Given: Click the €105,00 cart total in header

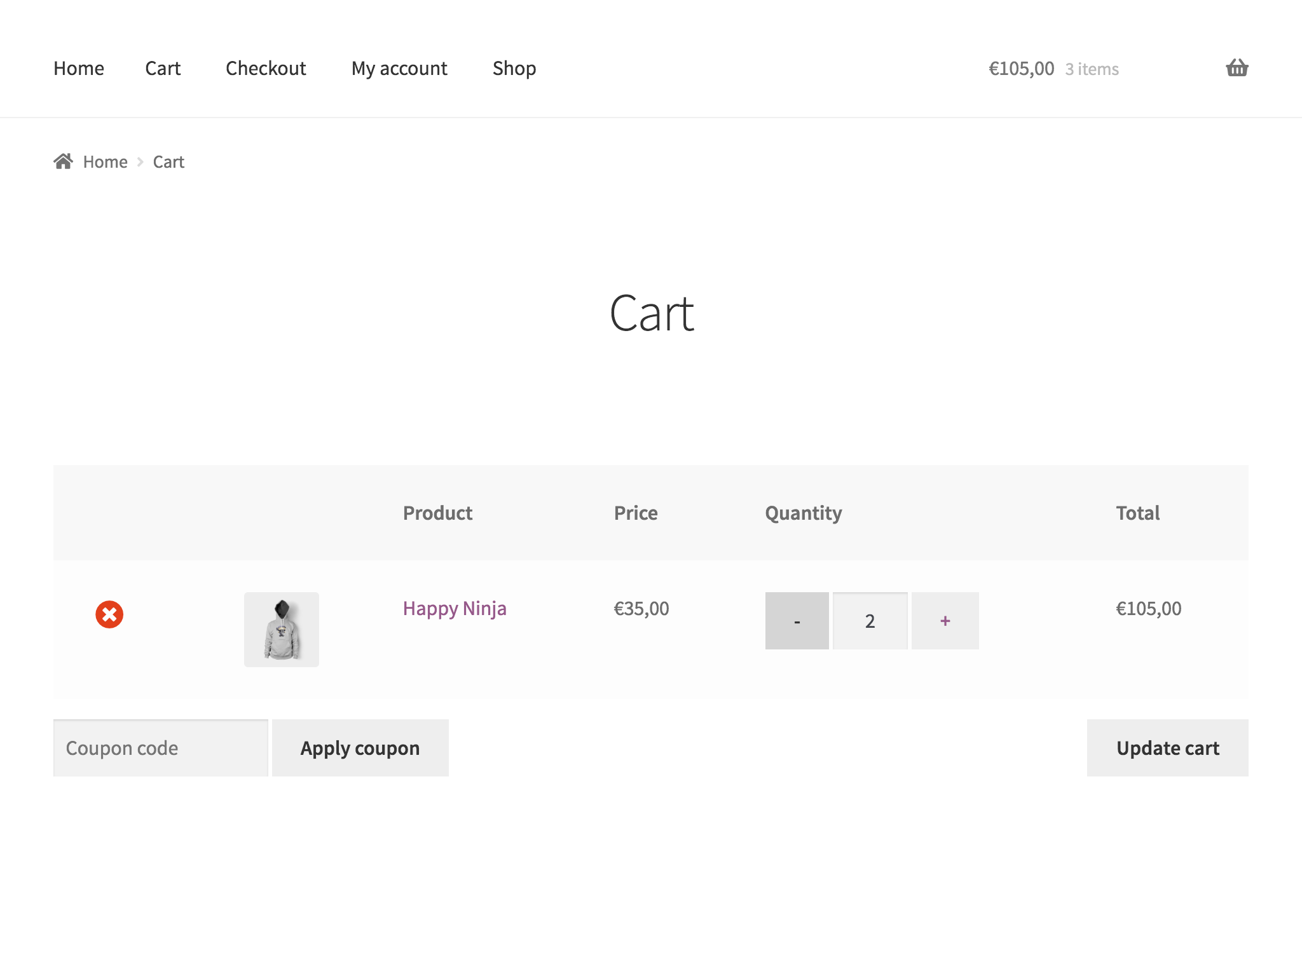Looking at the screenshot, I should click(x=1021, y=69).
